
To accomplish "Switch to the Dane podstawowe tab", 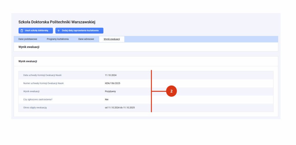I will click(28, 39).
